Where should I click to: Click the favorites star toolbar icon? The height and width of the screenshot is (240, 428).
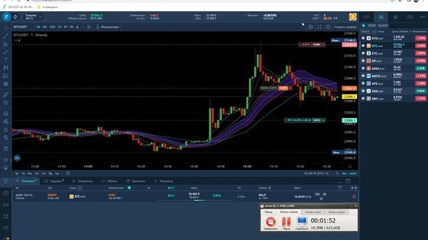click(6, 160)
